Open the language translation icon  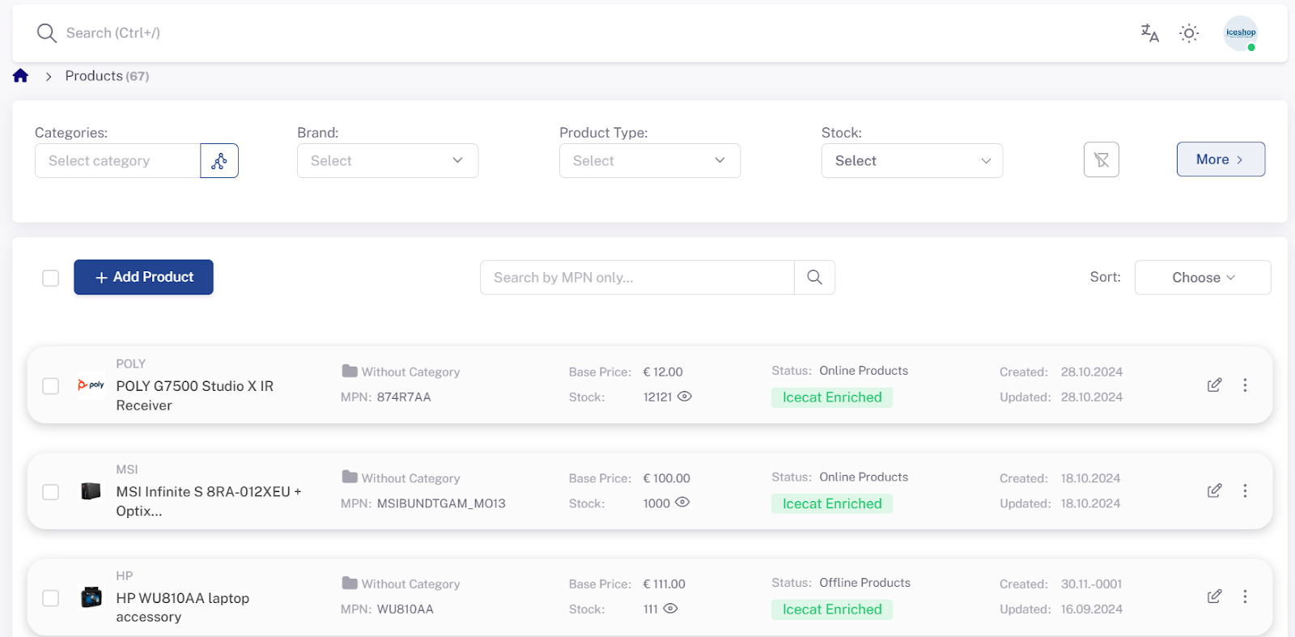[1150, 33]
